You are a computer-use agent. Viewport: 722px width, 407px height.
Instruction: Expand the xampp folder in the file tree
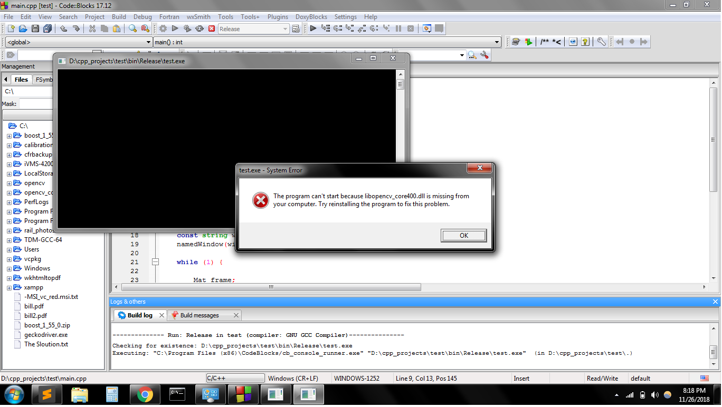[9, 287]
